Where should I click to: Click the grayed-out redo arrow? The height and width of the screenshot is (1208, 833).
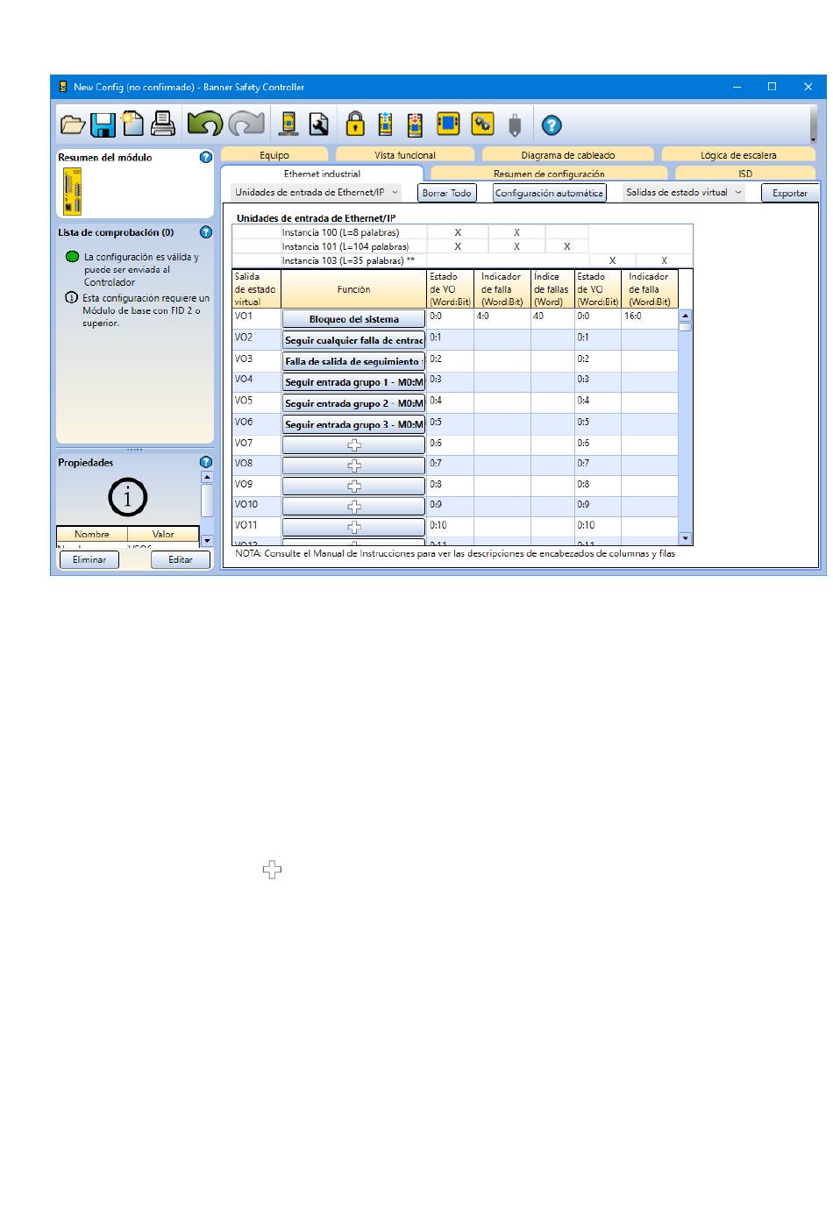[247, 124]
